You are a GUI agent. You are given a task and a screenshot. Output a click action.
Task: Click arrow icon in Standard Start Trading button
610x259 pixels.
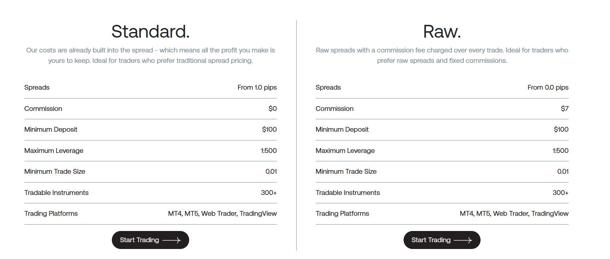click(172, 240)
